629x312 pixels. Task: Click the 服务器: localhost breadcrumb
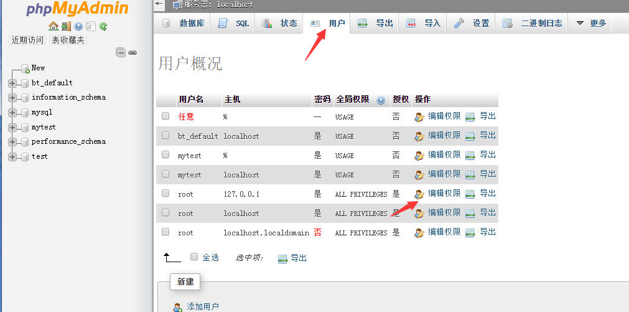218,5
